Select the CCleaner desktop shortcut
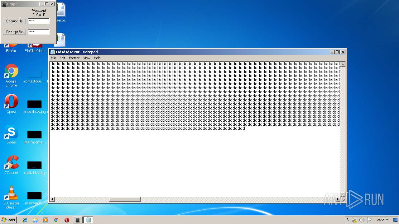399x224 pixels. click(x=11, y=165)
